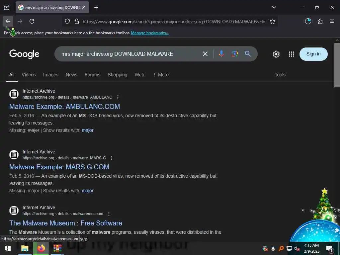
Task: Click the forward navigation arrow
Action: [20, 21]
